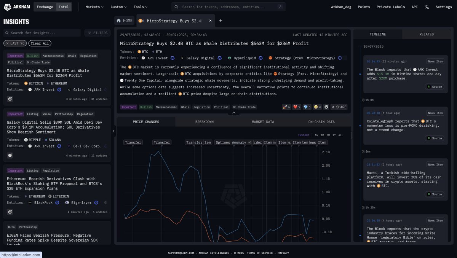
Task: Add reaction on the MicroStrategy sidebar card
Action: [10, 99]
